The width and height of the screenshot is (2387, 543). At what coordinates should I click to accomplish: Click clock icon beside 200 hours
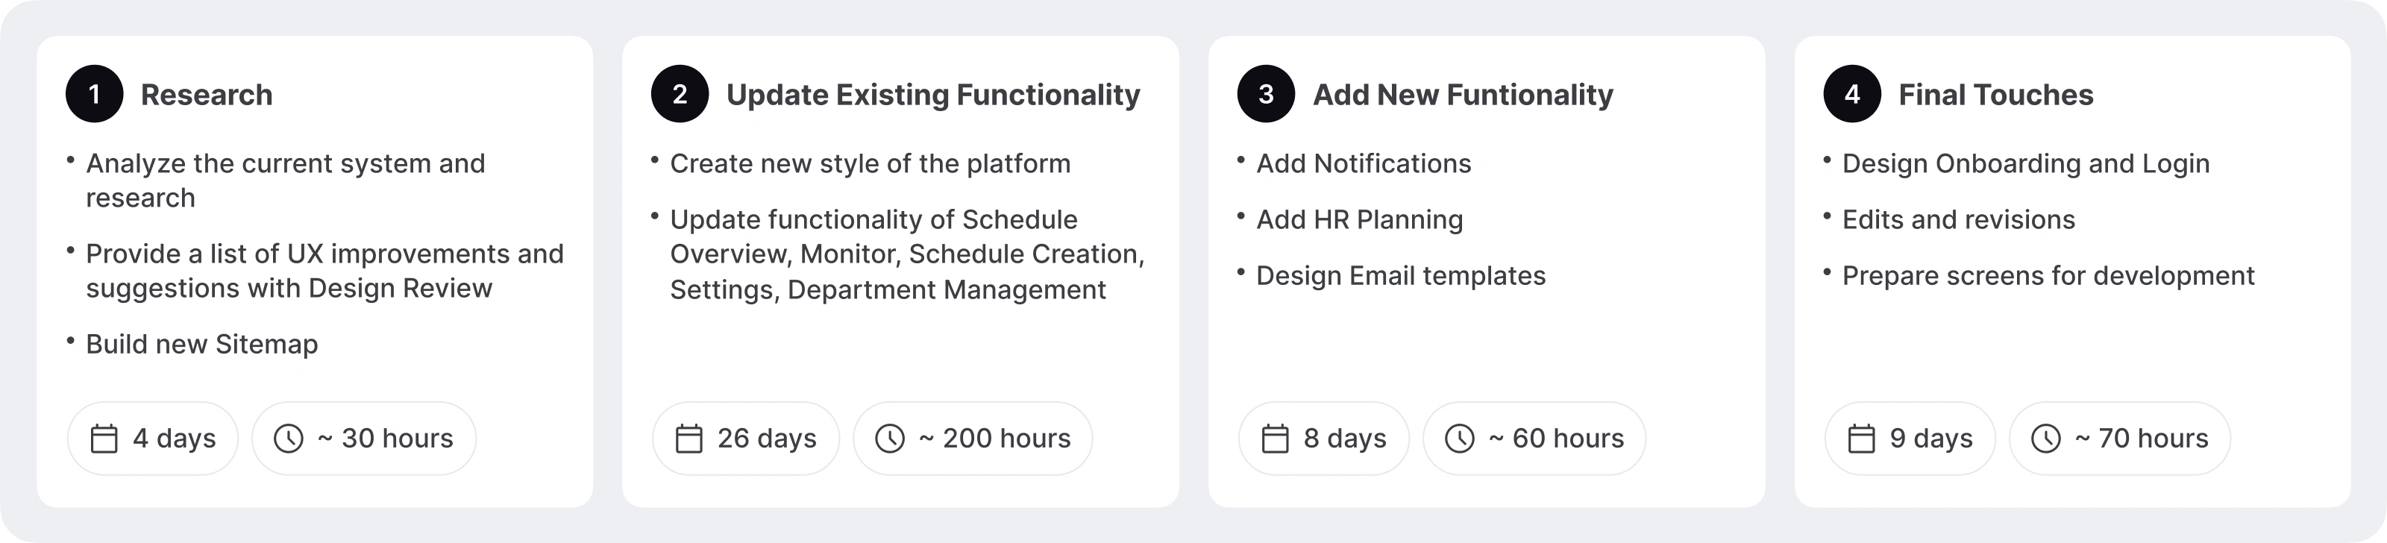[890, 439]
